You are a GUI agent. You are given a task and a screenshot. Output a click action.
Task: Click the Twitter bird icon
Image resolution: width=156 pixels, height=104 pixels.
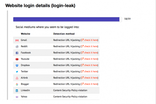click(17, 72)
